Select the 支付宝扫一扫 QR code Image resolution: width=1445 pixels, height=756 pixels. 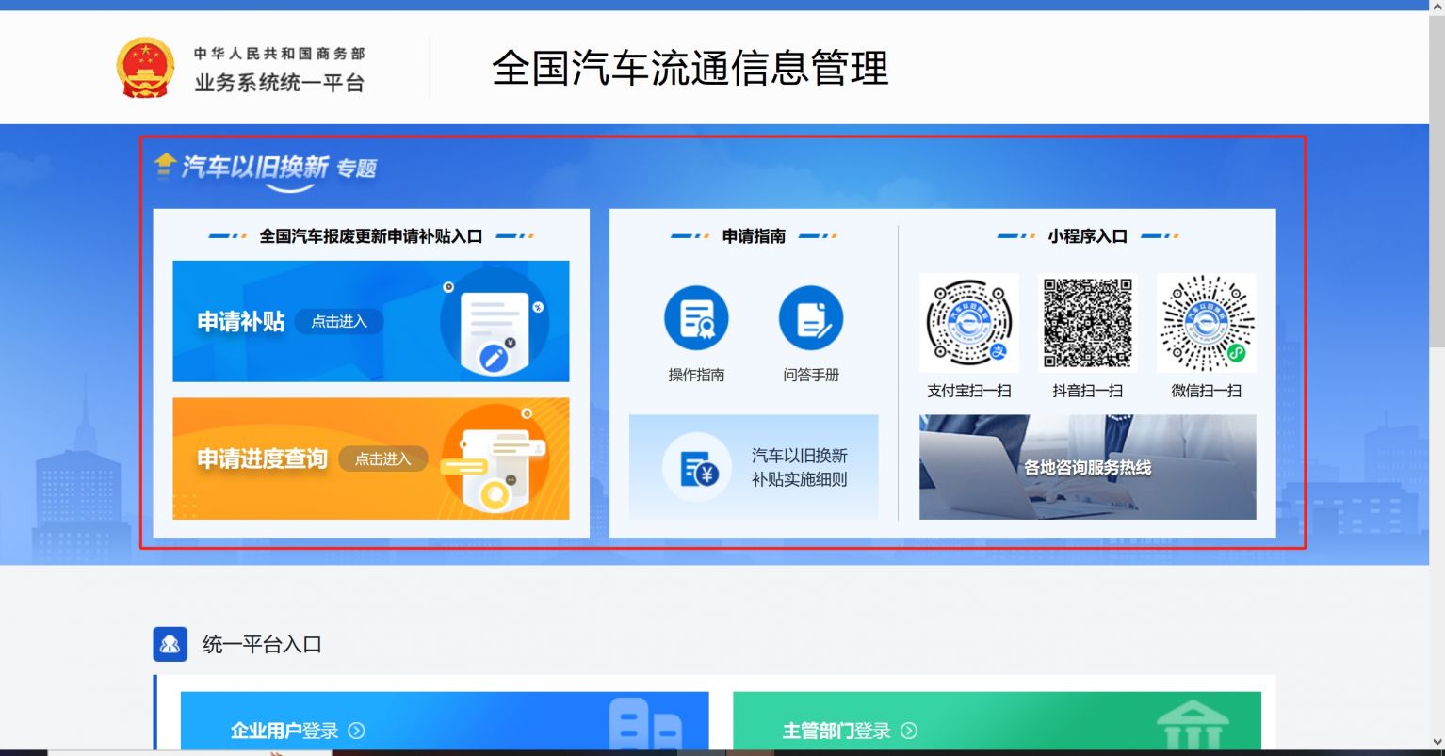(968, 323)
